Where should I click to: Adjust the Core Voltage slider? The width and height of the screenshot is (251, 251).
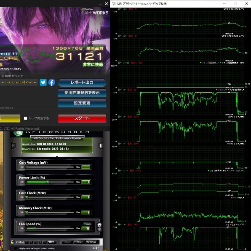(x=50, y=167)
